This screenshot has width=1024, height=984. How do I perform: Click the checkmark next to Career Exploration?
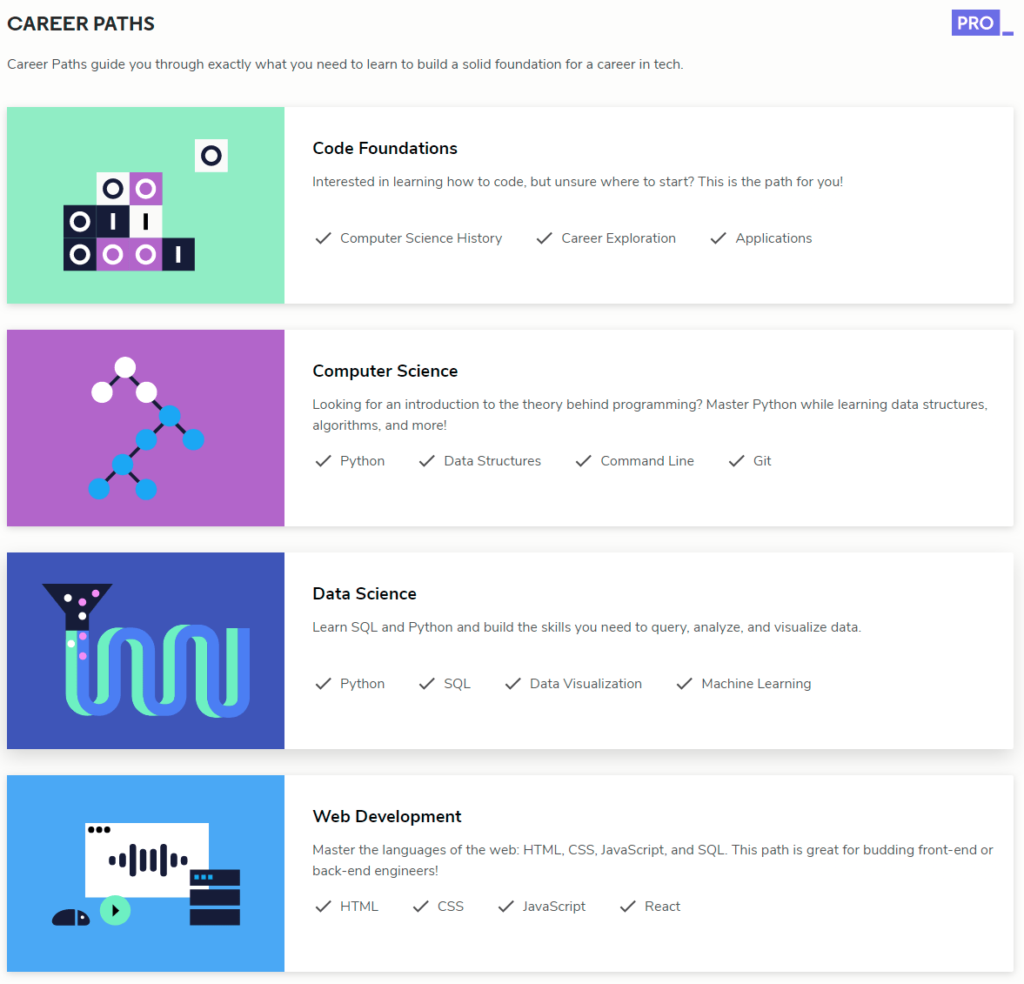[545, 238]
